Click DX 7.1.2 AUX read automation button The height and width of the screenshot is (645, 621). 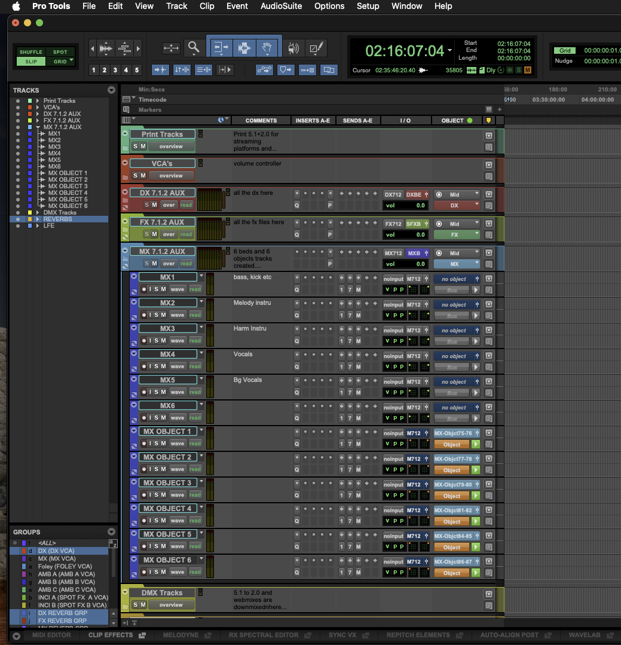(x=186, y=205)
